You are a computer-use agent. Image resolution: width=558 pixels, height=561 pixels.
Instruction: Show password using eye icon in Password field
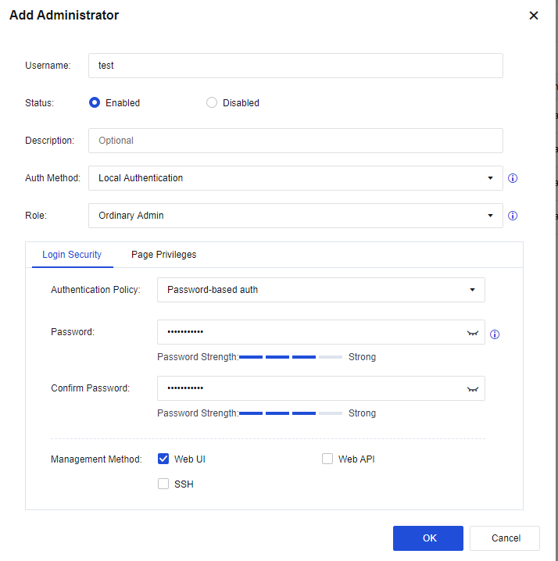point(472,333)
